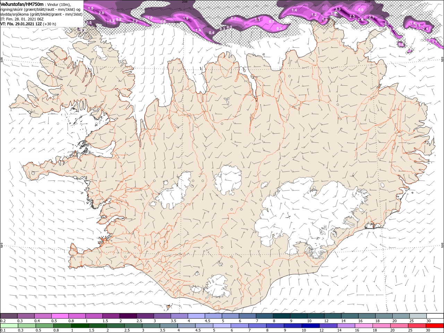Click the '1.5' precipitation value on the map

[91, 8]
